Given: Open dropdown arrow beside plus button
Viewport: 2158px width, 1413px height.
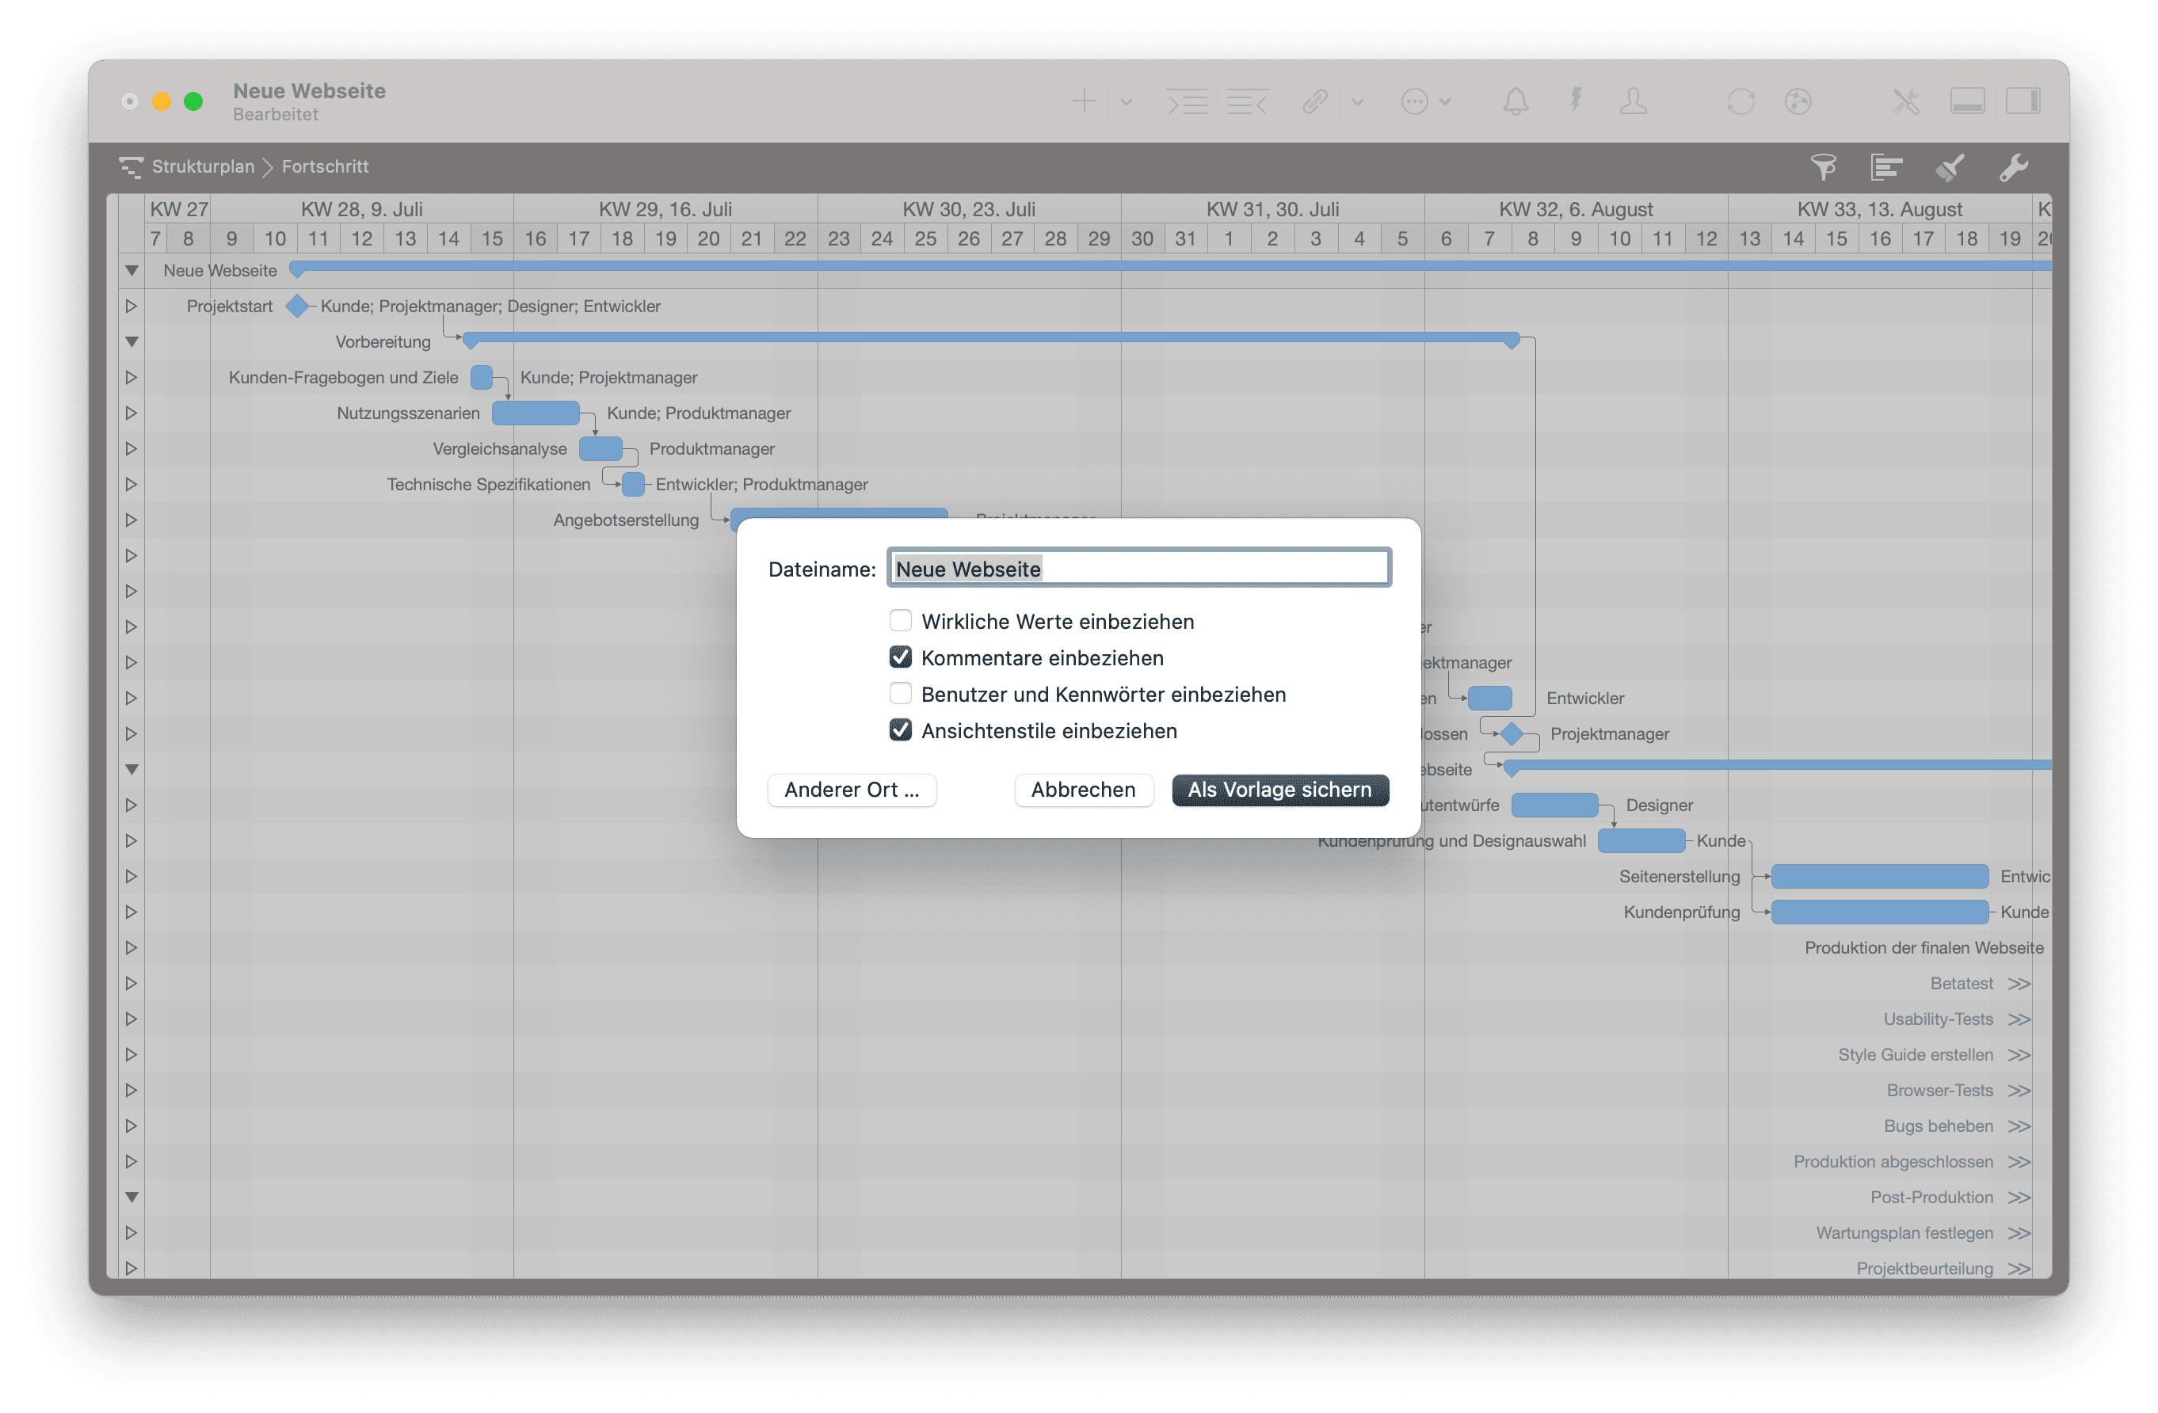Looking at the screenshot, I should point(1127,101).
